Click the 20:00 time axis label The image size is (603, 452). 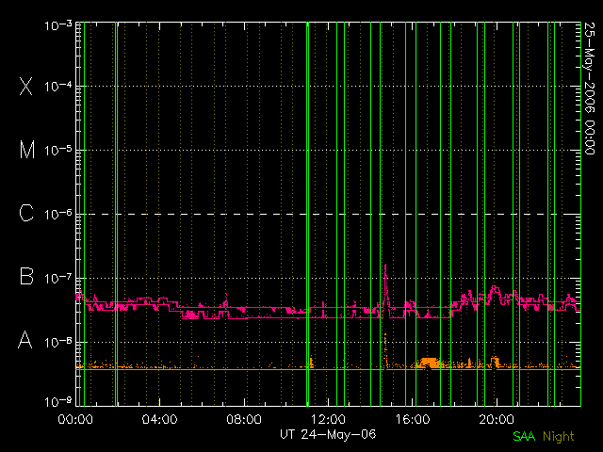[x=497, y=419]
